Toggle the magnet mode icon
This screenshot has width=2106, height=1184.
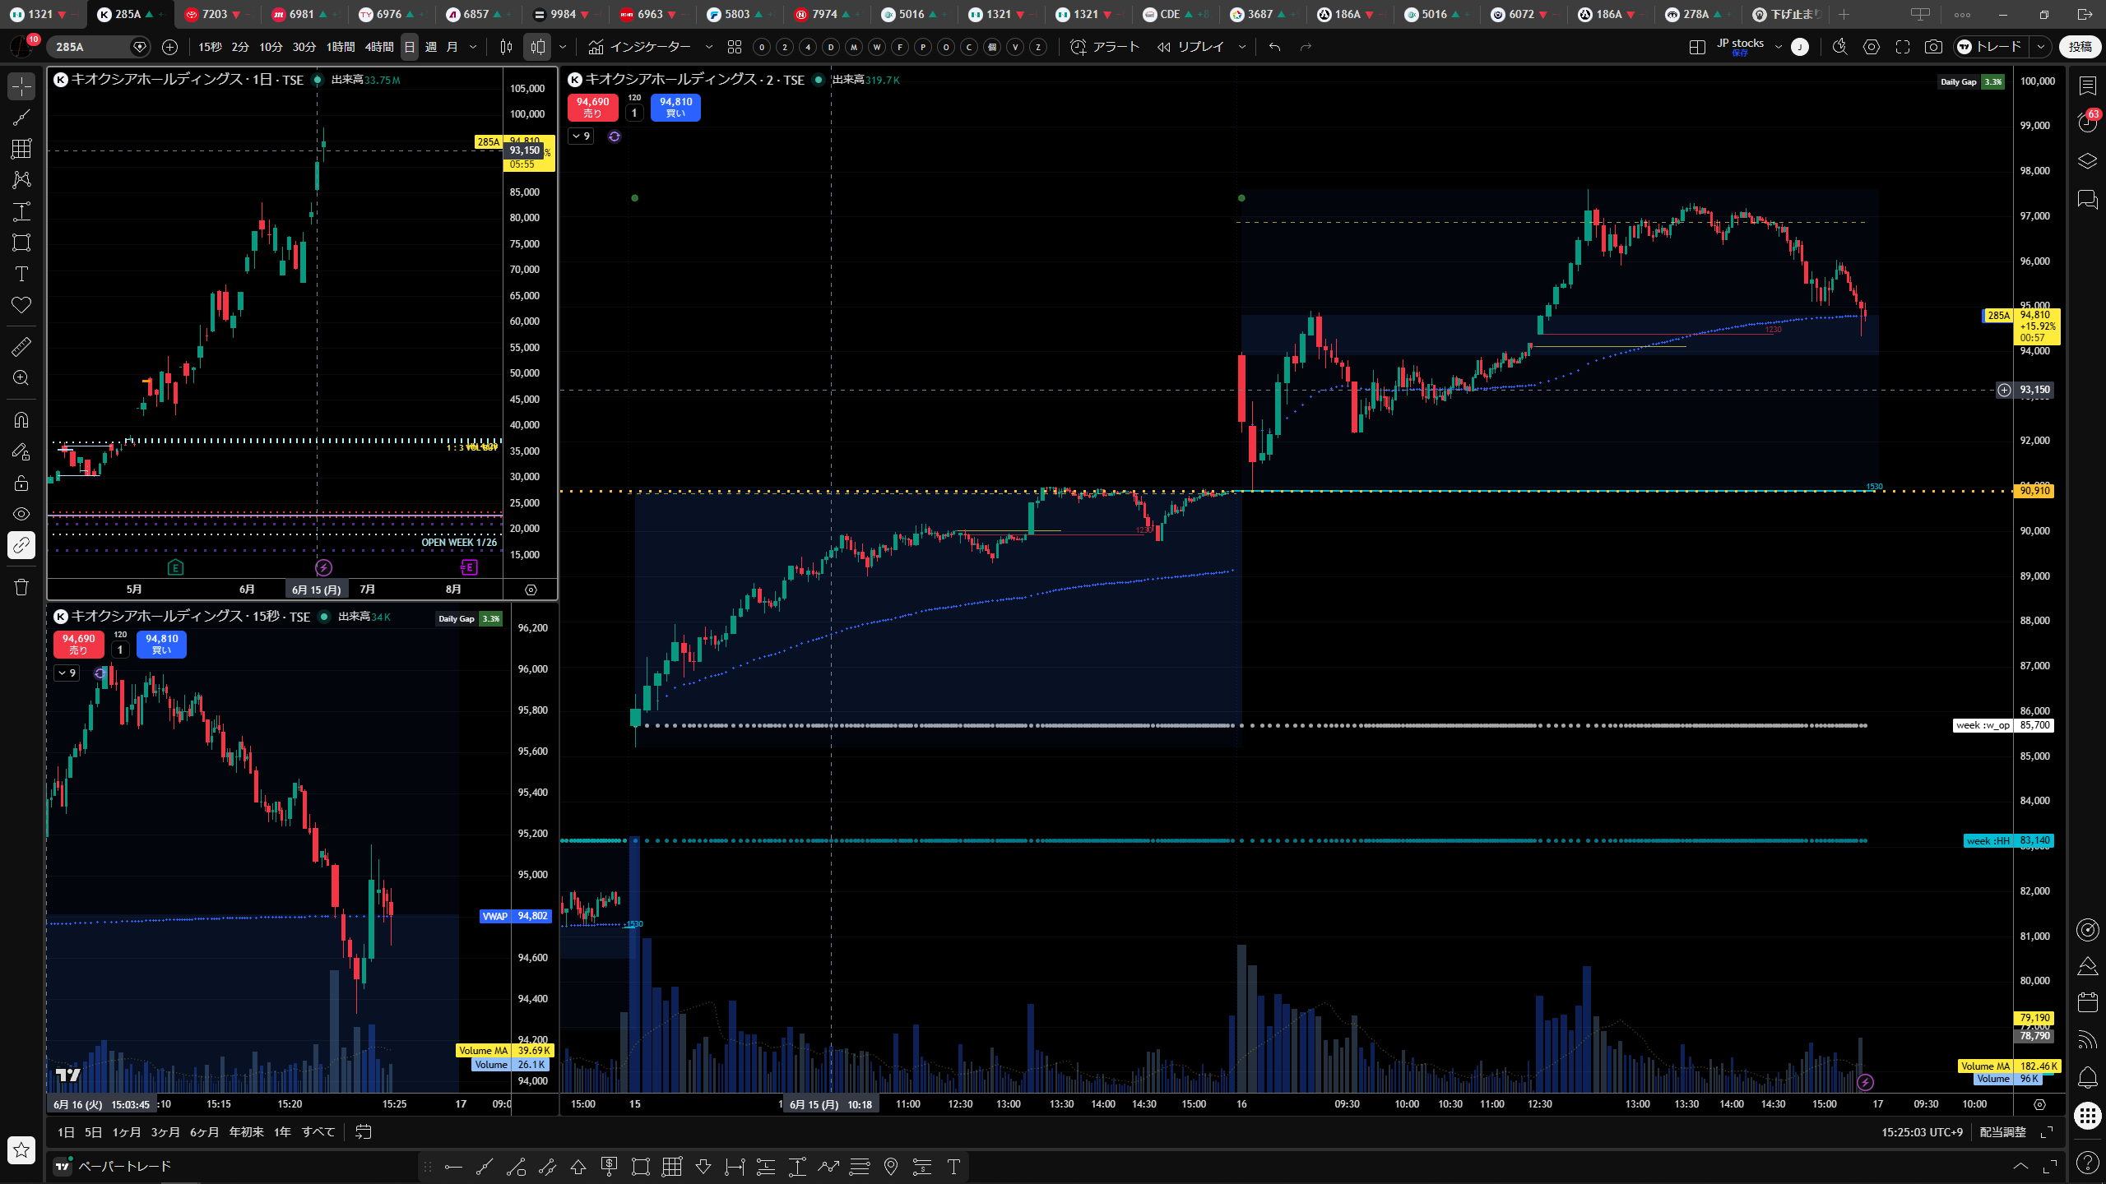(x=21, y=420)
